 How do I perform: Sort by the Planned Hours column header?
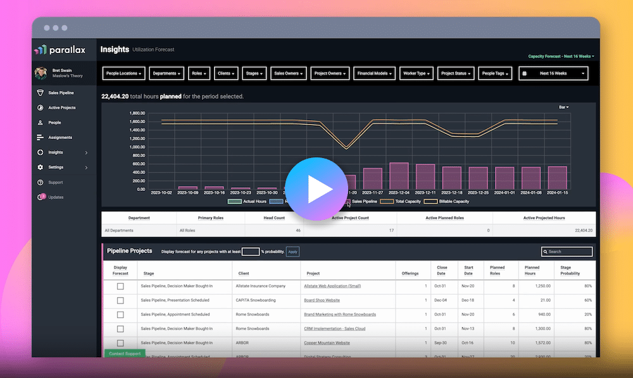pos(532,271)
